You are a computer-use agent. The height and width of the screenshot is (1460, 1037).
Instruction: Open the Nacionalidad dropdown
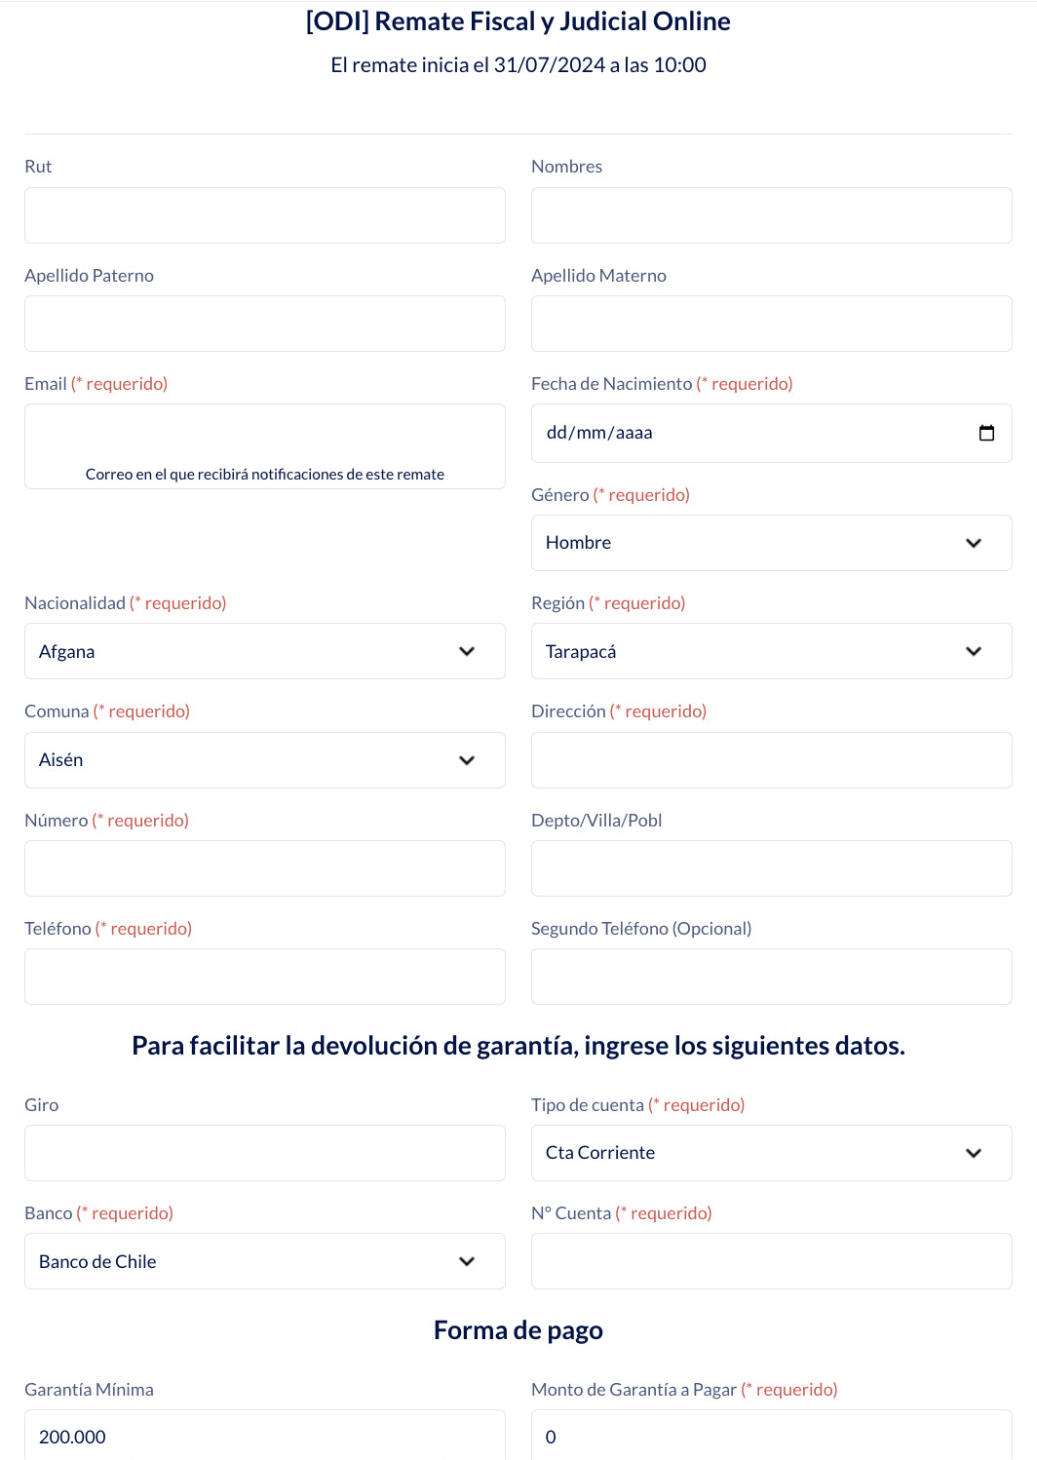point(264,651)
